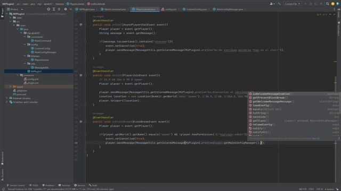Choose isWelcomeMessageEnabled completion suggestion

[x=294, y=94]
